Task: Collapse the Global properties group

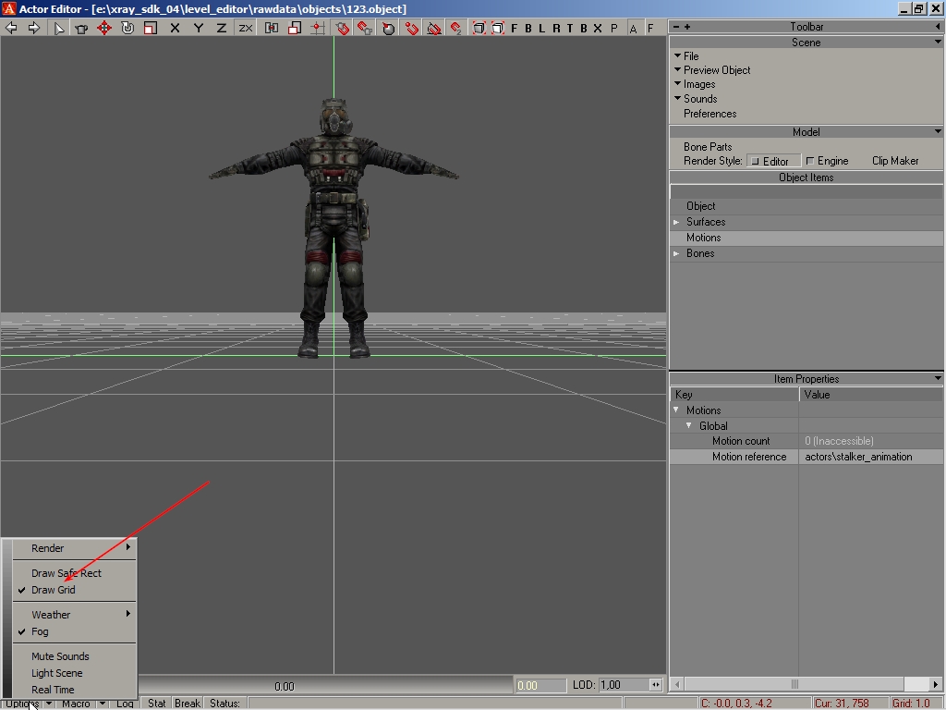Action: tap(689, 425)
